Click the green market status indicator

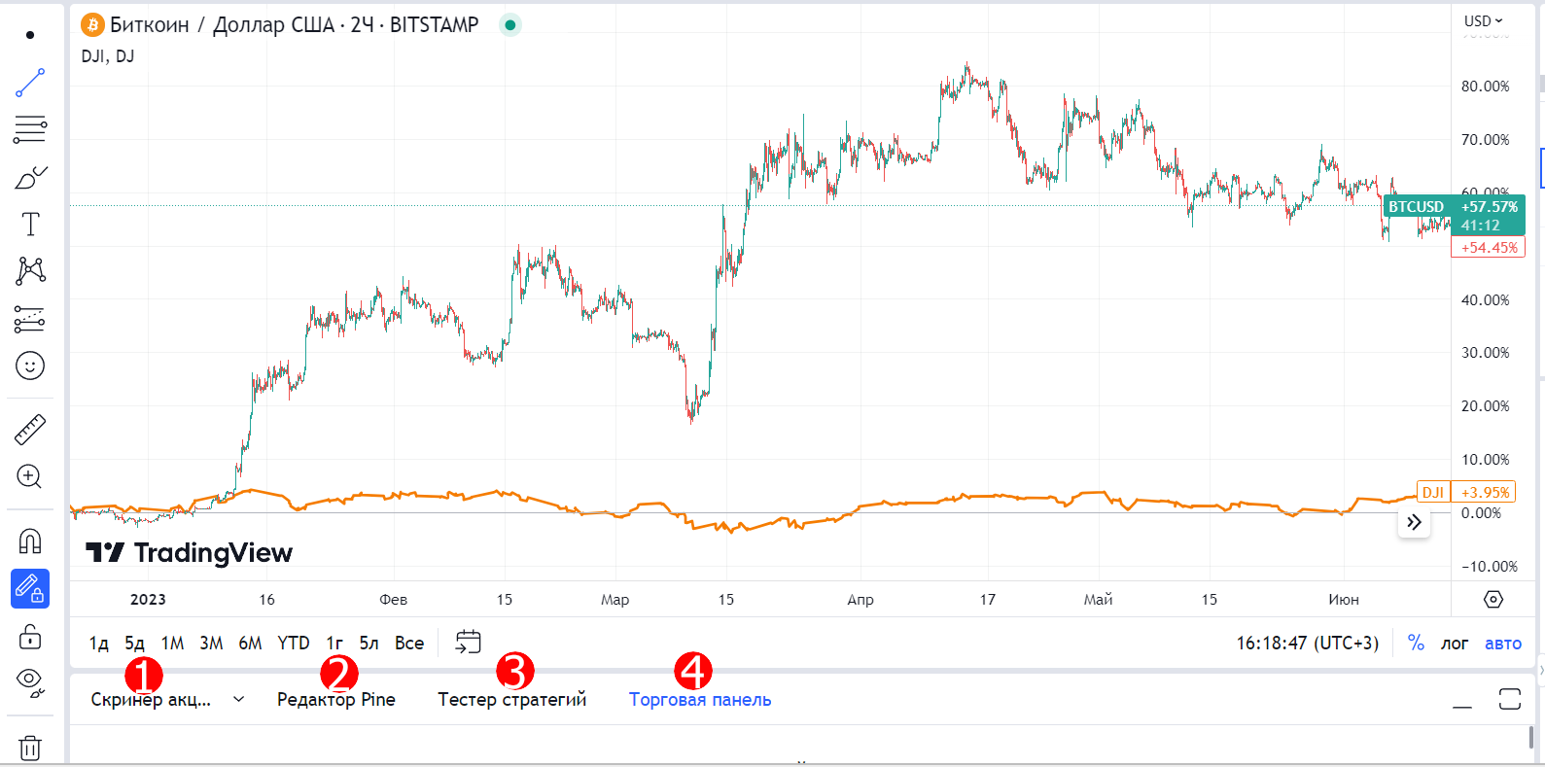510,25
